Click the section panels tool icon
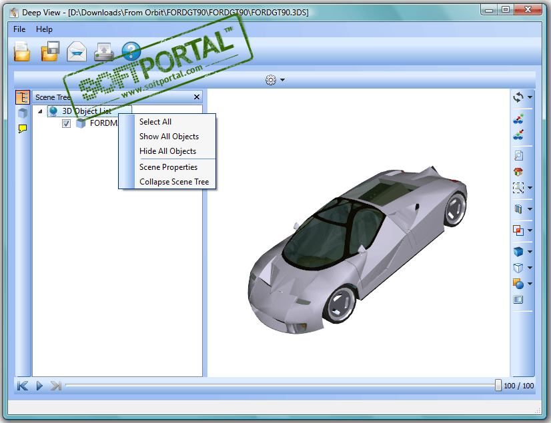 pyautogui.click(x=518, y=209)
